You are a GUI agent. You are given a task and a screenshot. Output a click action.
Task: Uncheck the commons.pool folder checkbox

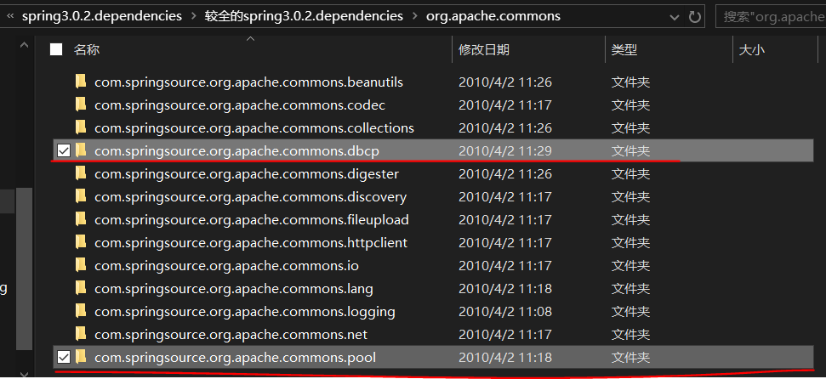(63, 358)
